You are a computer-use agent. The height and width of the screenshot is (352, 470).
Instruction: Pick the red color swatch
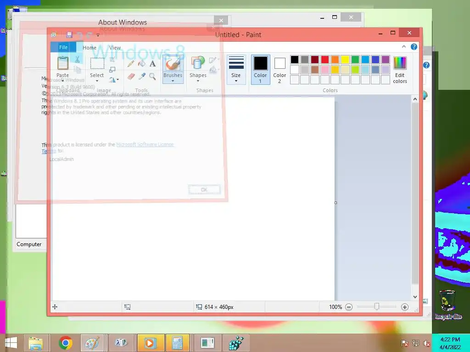[x=325, y=60]
